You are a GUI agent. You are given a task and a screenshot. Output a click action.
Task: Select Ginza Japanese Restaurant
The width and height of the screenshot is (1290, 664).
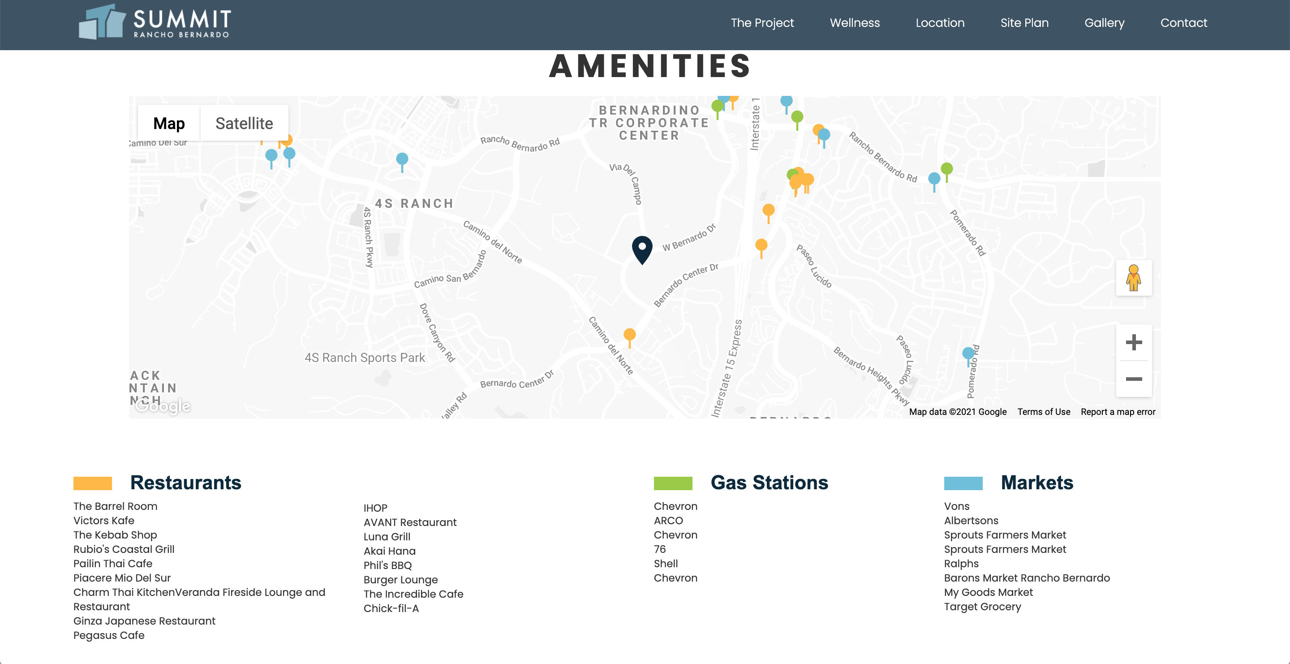pos(144,621)
